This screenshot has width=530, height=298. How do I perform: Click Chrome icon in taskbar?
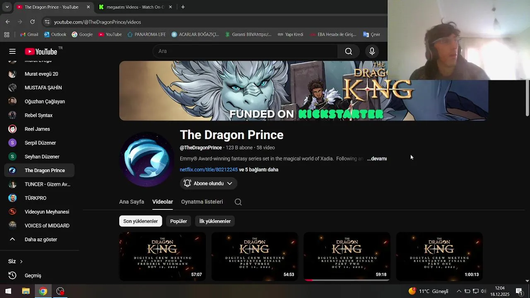[x=43, y=291]
